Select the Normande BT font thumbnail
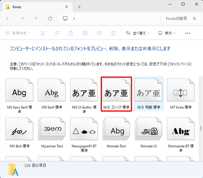 pyautogui.click(x=181, y=129)
